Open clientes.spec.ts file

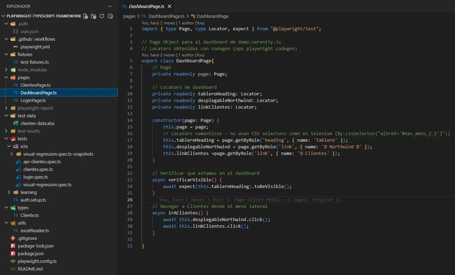[38, 169]
